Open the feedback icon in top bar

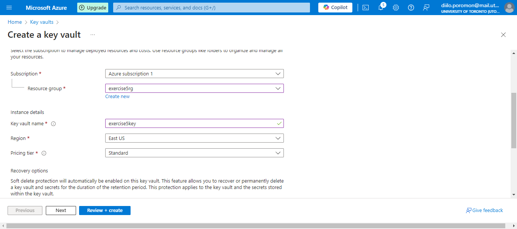[426, 8]
